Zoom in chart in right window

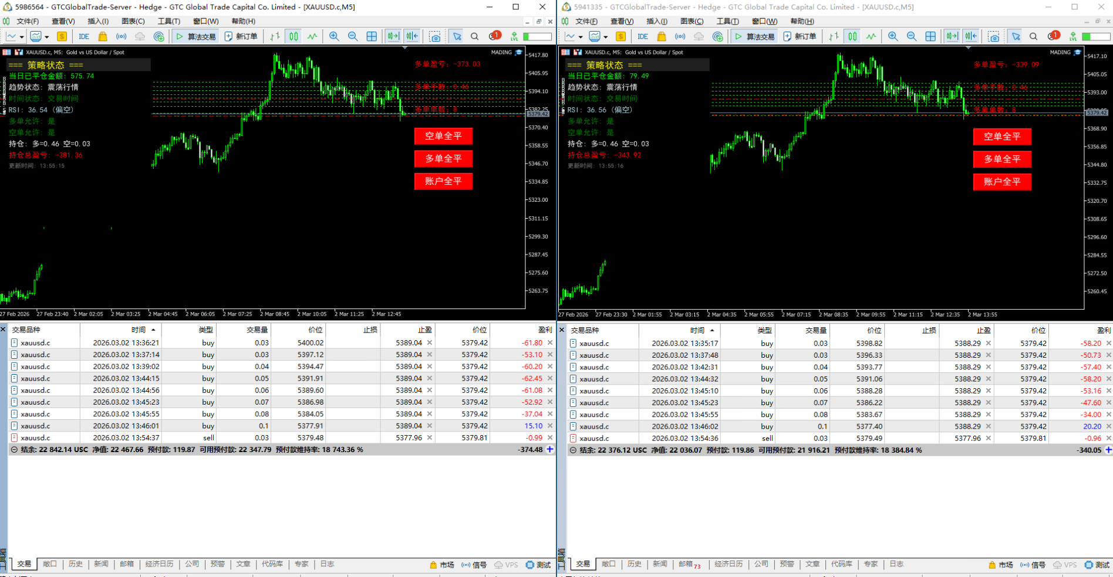[x=893, y=36]
